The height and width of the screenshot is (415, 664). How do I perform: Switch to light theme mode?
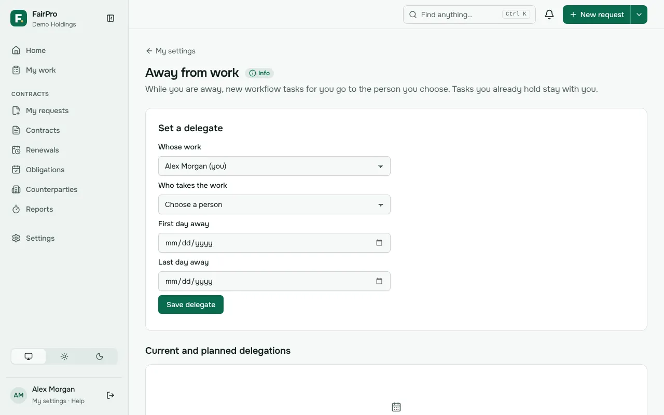point(64,356)
